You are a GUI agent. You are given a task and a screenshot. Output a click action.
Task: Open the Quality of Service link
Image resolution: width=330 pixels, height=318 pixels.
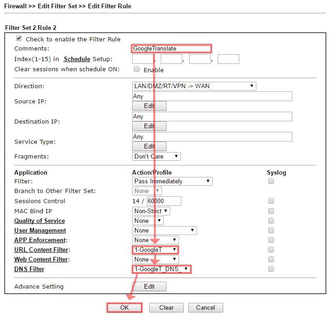pos(40,221)
